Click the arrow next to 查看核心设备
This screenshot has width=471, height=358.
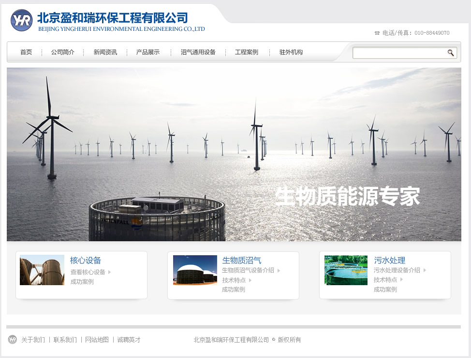click(110, 272)
